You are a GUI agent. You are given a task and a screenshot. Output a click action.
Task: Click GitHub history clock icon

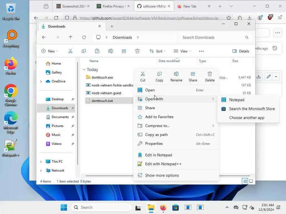(x=275, y=48)
